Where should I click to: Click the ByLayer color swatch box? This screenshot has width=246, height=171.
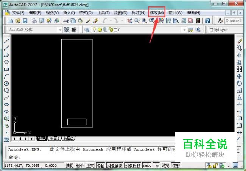(211, 30)
